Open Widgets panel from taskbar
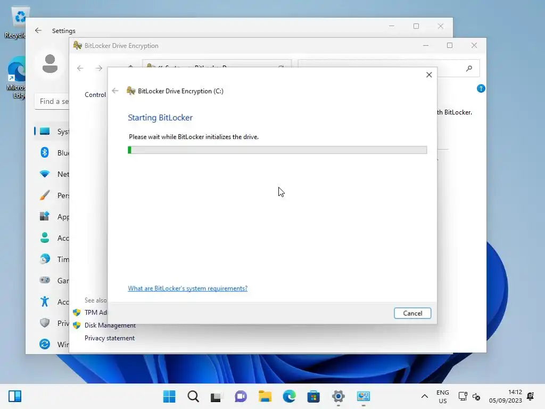545x409 pixels. click(x=15, y=396)
